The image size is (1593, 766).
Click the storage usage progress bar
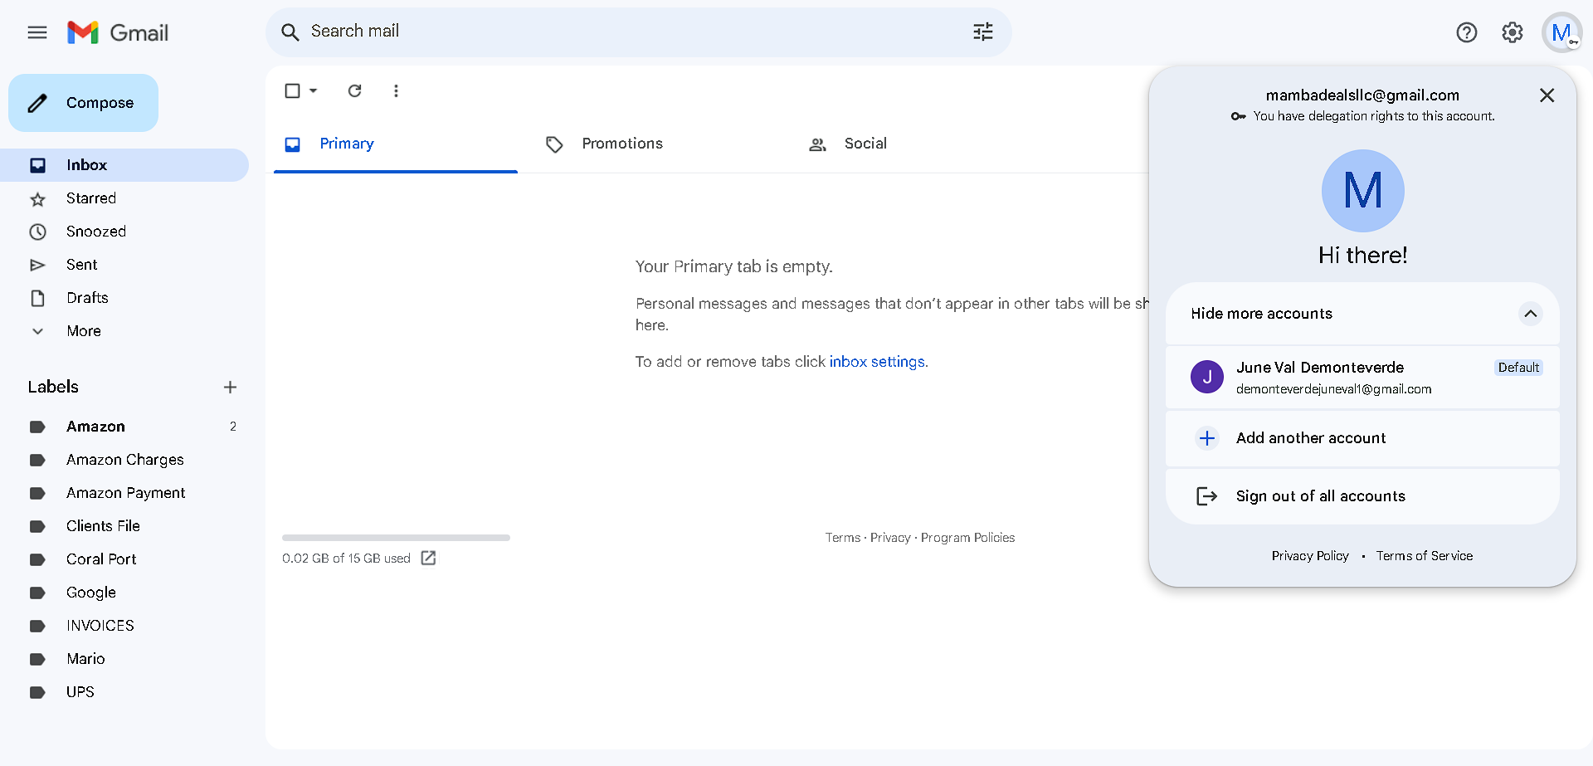396,538
